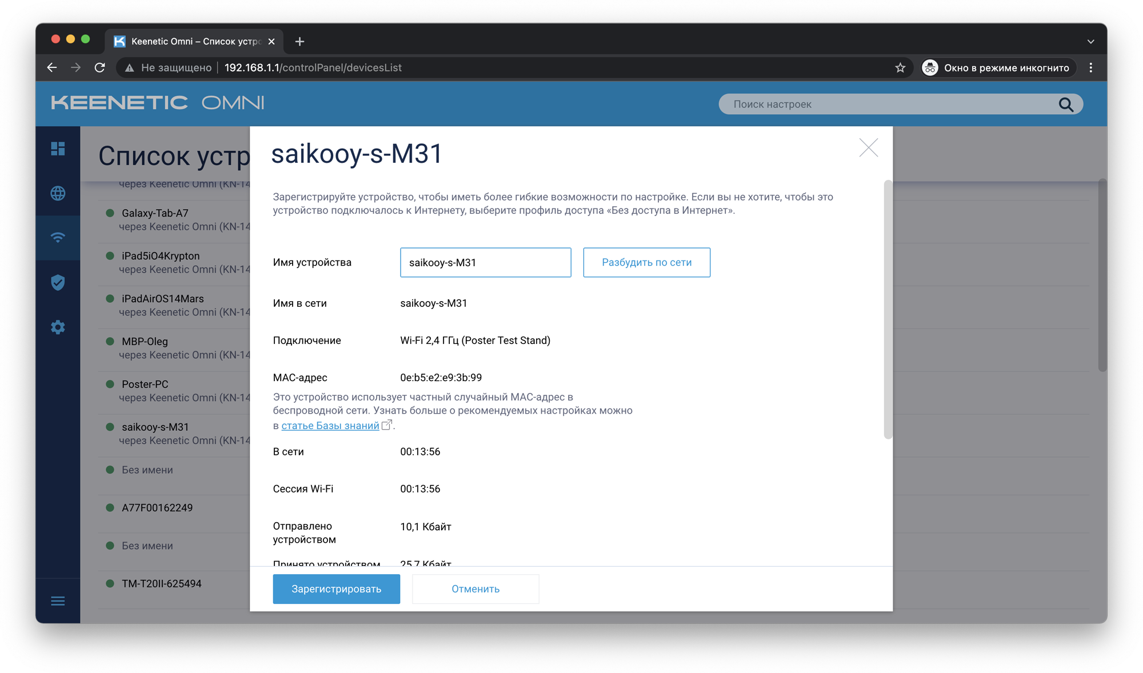The image size is (1143, 673).
Task: Select iPadAirOS14Mars in the device list
Action: pyautogui.click(x=162, y=299)
